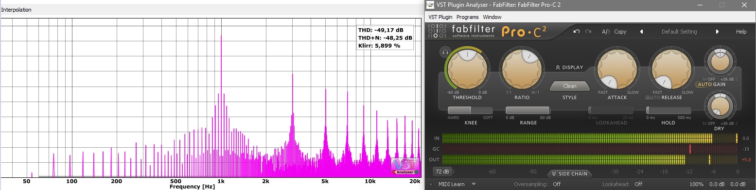Click the THD+N: -48,25 dB readout
This screenshot has height=190, width=756.
click(385, 37)
